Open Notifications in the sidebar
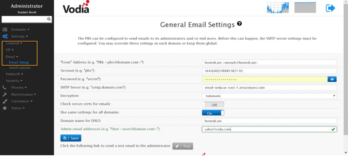 pyautogui.click(x=20, y=67)
